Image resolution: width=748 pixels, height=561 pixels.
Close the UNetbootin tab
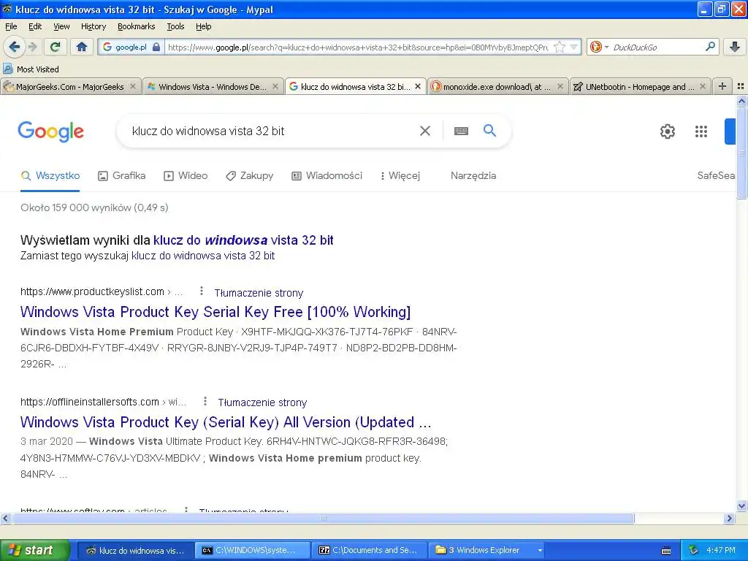tap(702, 86)
